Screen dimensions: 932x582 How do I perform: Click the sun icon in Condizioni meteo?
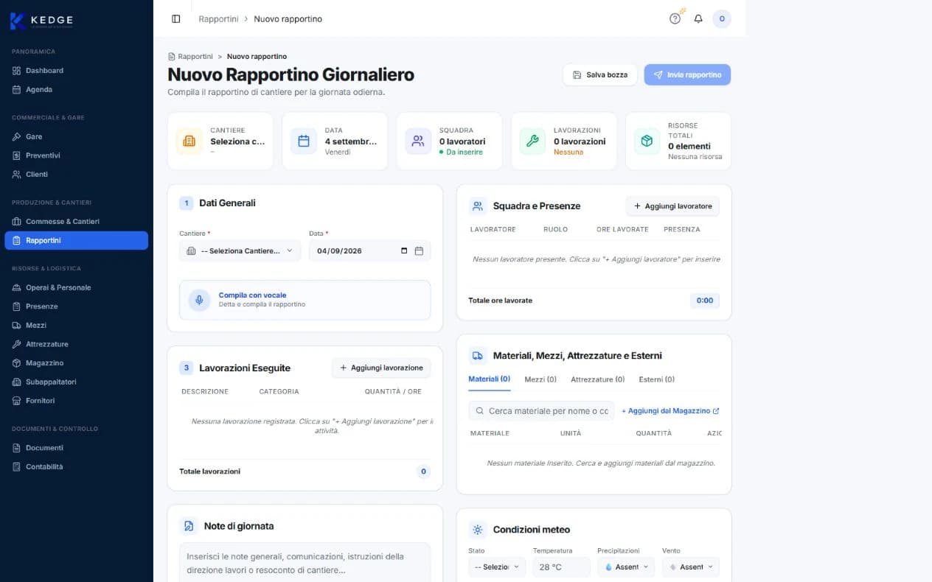478,529
